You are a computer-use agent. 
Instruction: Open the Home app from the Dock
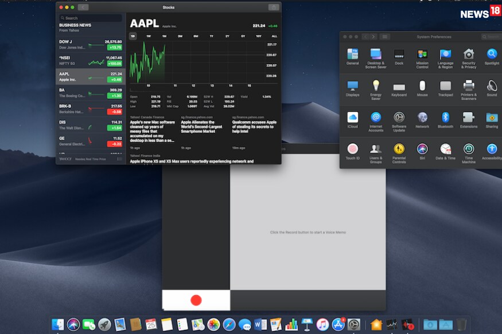[x=376, y=325]
